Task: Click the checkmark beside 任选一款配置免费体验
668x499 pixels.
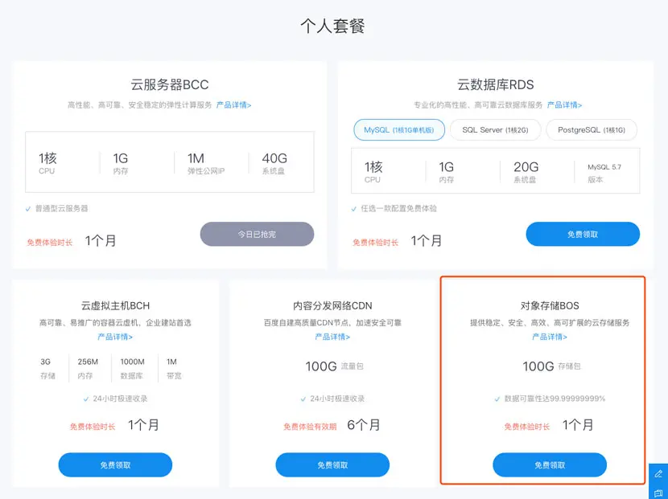Action: click(353, 209)
